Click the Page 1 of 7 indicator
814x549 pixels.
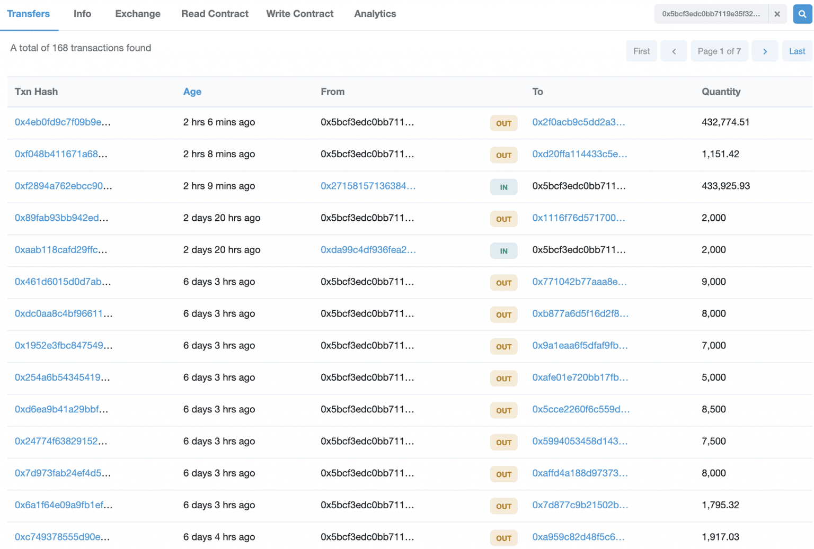719,51
